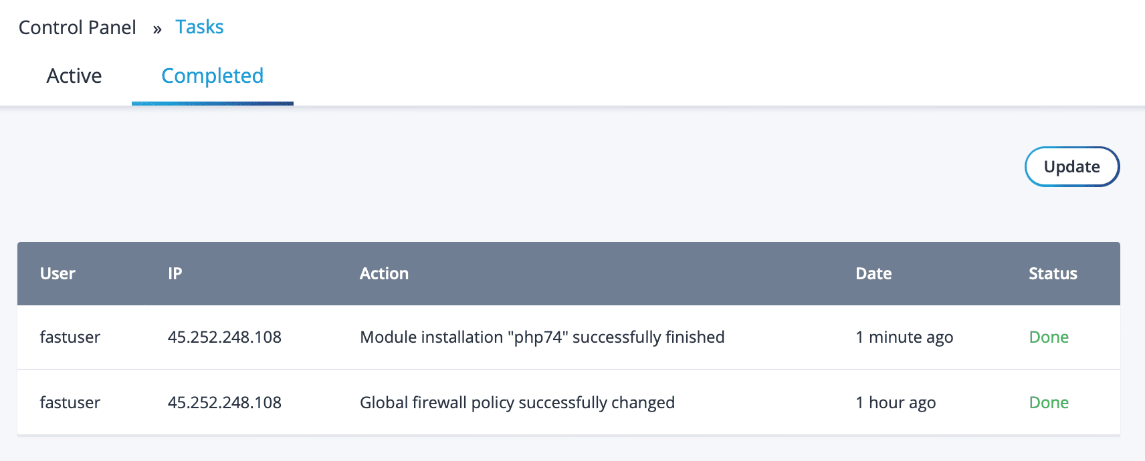Viewport: 1145px width, 461px height.
Task: Click the php74 module installation action text
Action: 542,337
